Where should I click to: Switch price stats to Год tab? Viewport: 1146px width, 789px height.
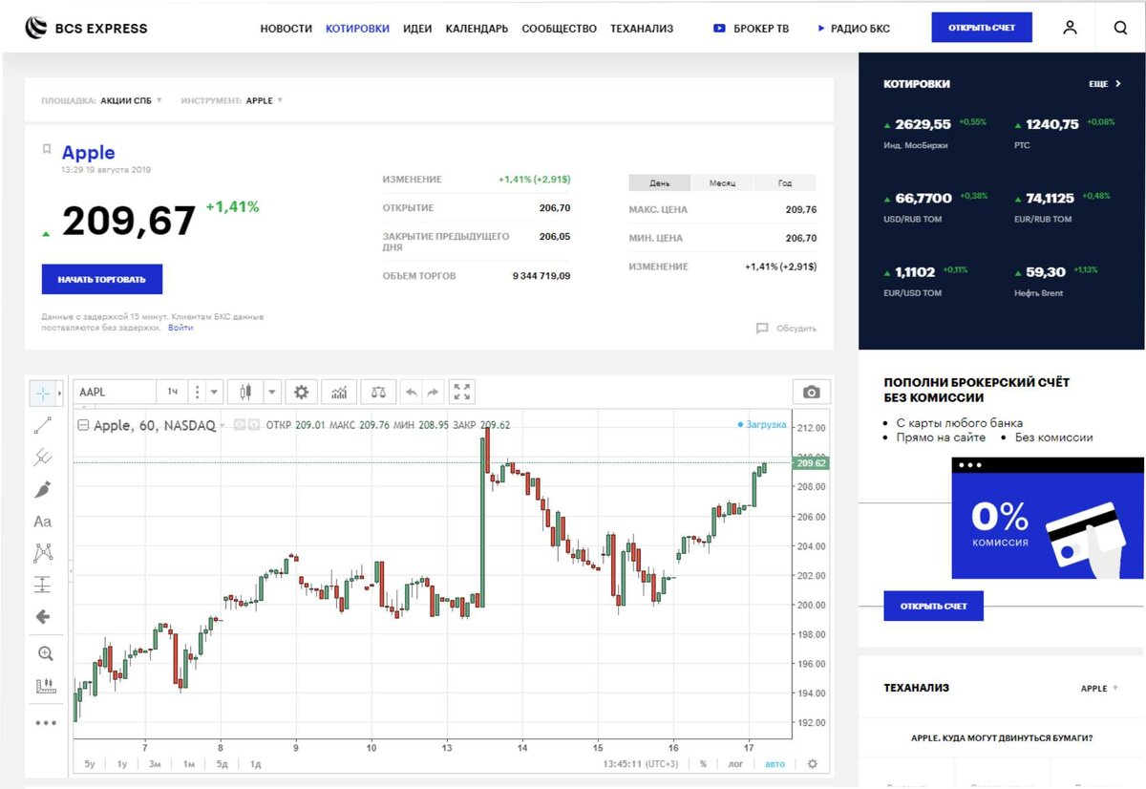click(785, 183)
